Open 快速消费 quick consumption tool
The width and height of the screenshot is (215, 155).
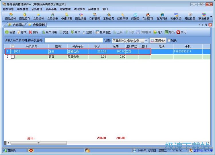[66, 16]
